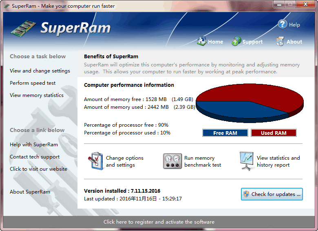
Task: Click the shield icon on Check for updates
Action: coord(246,194)
